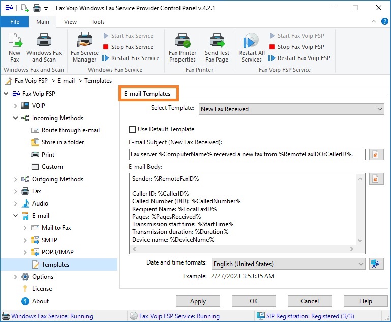Select the Audio tree item
Screen dimensions: 391x322
pos(35,203)
